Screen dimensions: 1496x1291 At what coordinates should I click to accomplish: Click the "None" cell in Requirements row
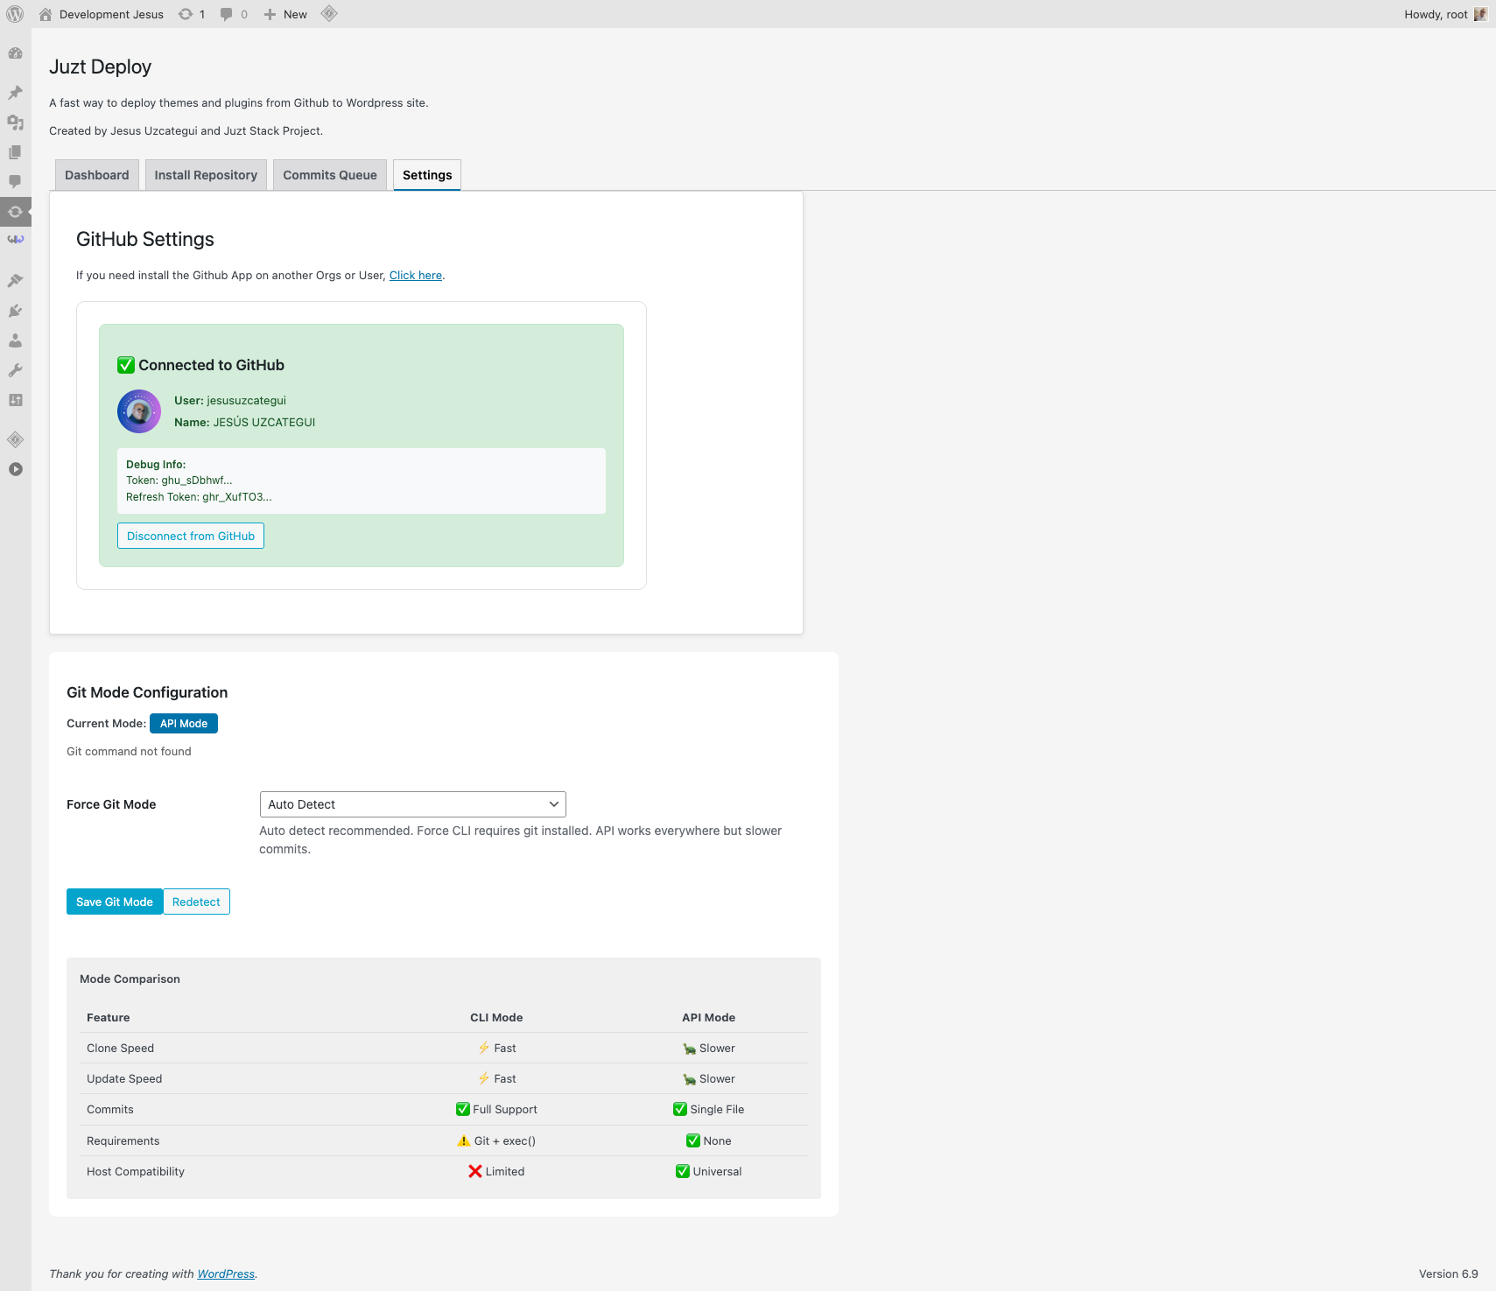click(x=709, y=1141)
